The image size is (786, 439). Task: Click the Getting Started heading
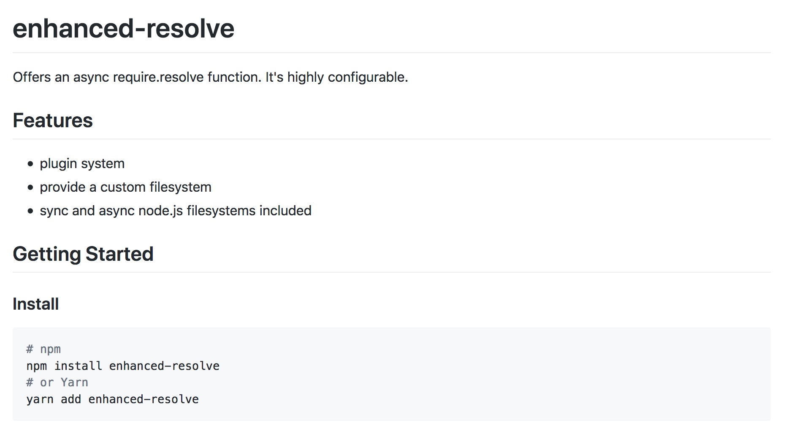pos(83,254)
